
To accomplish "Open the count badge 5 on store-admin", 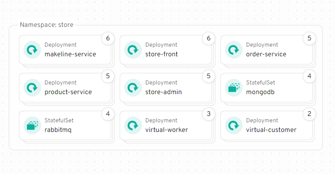I will [209, 76].
